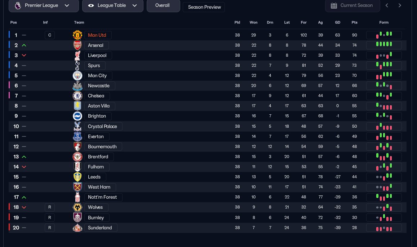Image resolution: width=417 pixels, height=247 pixels.
Task: Click the R relegation badge for Sunderland
Action: pos(49,228)
